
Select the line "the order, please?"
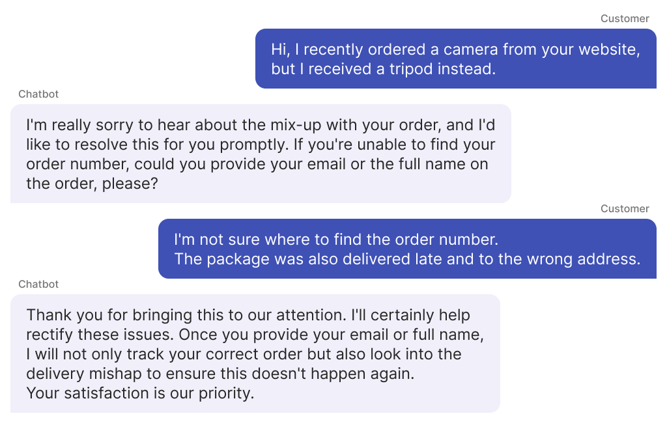pyautogui.click(x=92, y=184)
